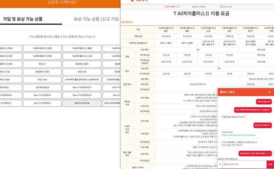Open T All케어플러스Ⅱ 파손 product guide

coord(42,56)
